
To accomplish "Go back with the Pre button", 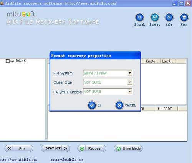I will pyautogui.click(x=19, y=148).
